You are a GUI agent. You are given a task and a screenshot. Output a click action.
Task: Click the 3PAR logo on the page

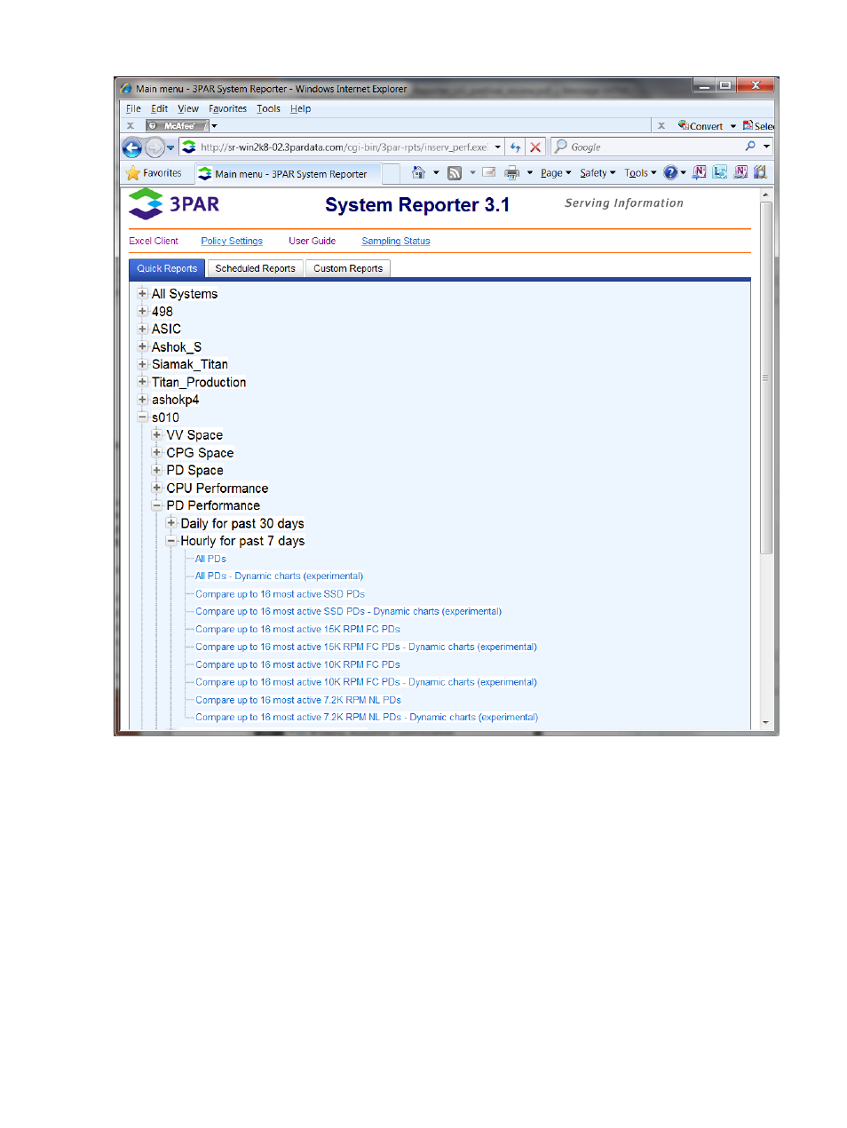174,204
